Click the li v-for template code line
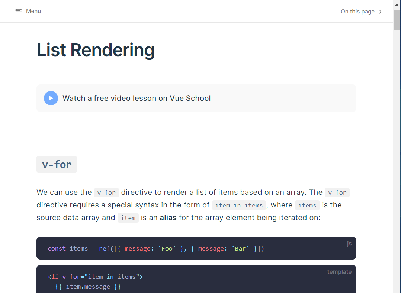Screen dimensions: 401x293 point(95,277)
